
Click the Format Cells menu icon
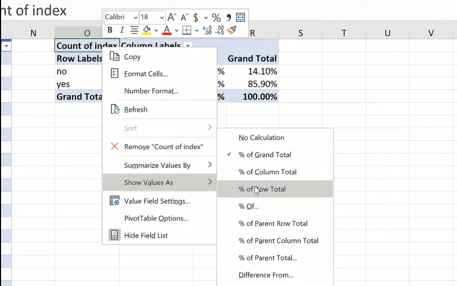pos(114,73)
